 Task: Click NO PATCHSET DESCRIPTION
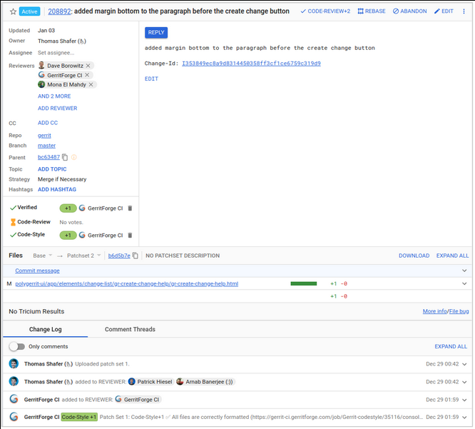click(x=183, y=256)
